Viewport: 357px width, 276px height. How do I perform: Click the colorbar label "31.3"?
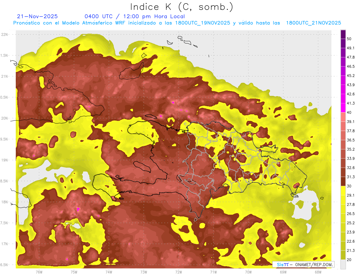pos(350,177)
